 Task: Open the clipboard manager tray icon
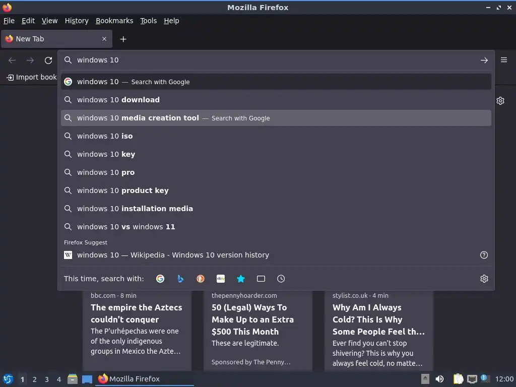(x=458, y=379)
